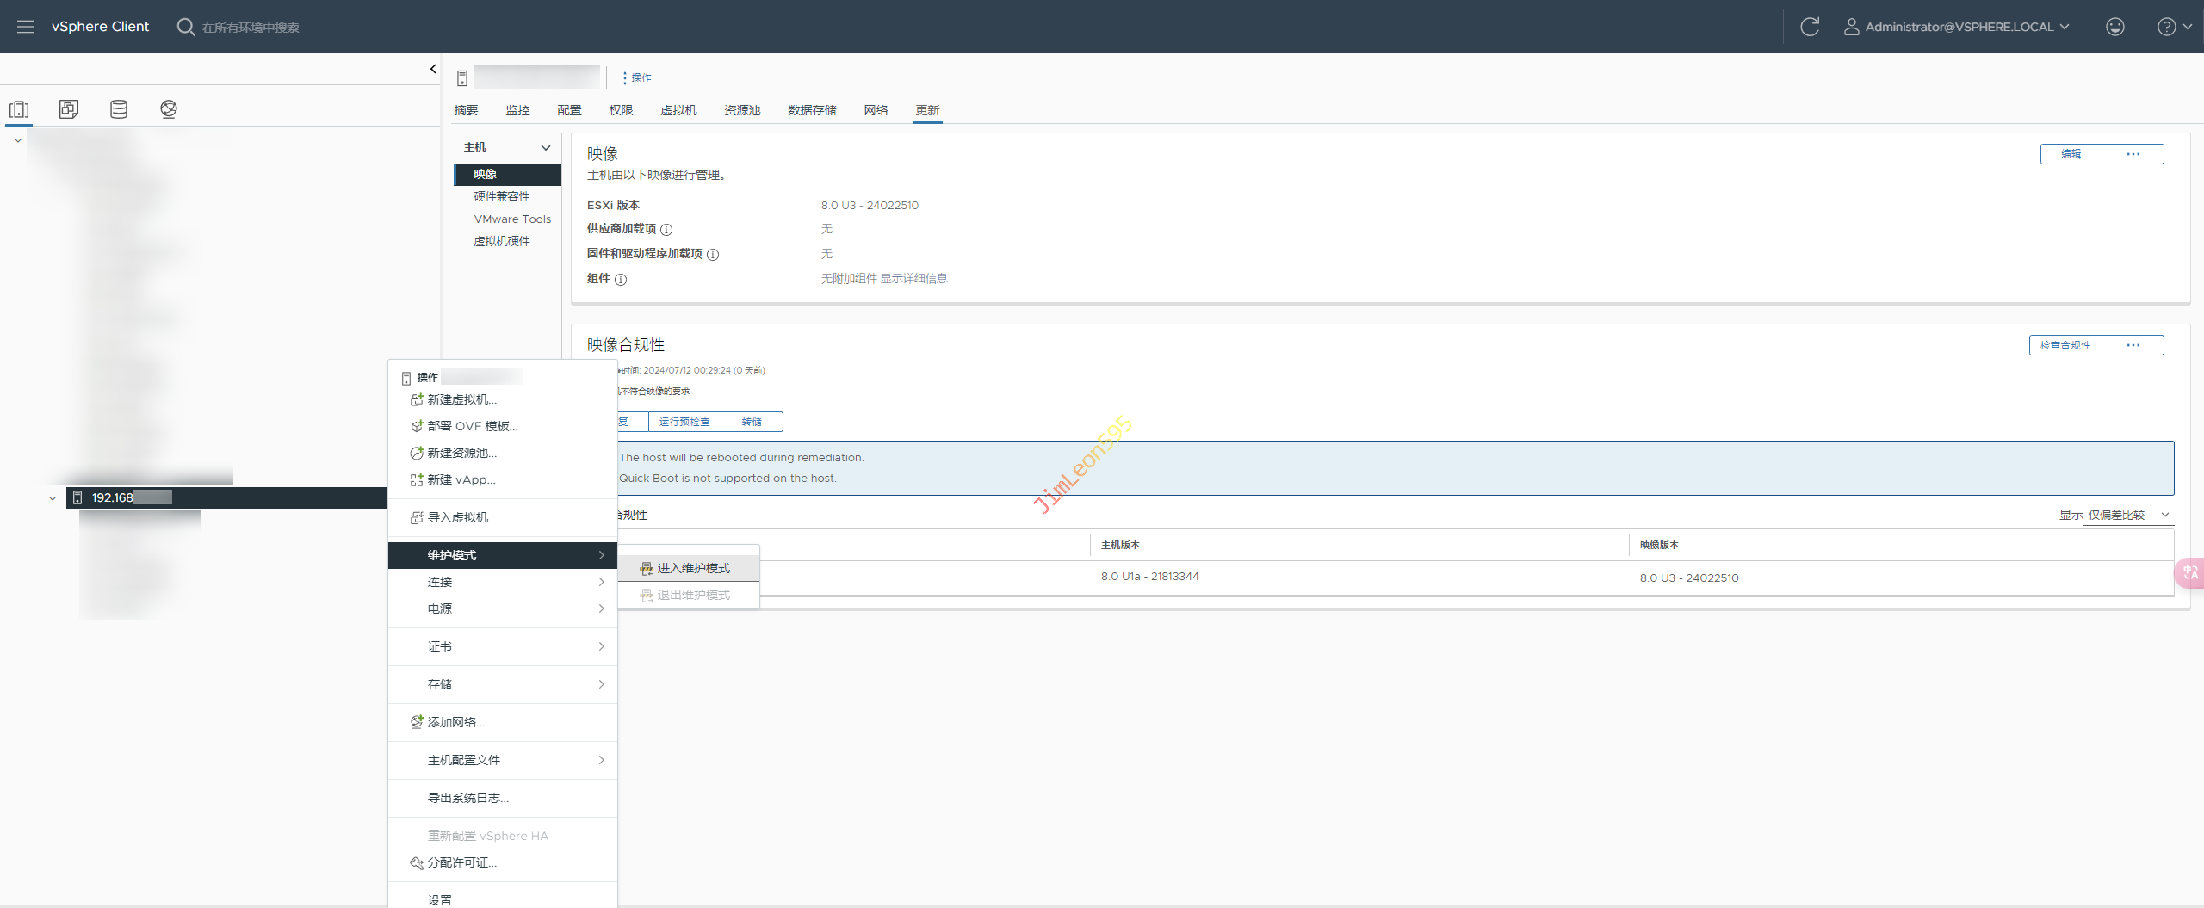Image resolution: width=2204 pixels, height=908 pixels.
Task: Open the feedback smiley icon
Action: click(x=2114, y=27)
